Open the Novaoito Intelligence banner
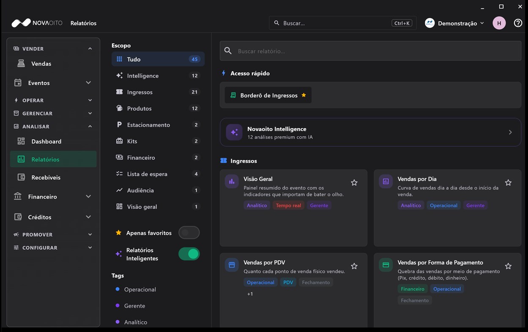The width and height of the screenshot is (528, 332). click(x=370, y=132)
